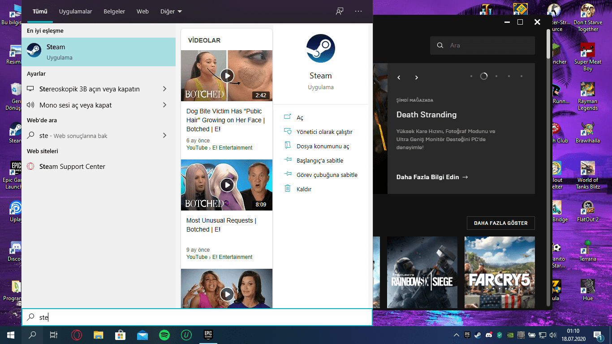Click the Opera browser icon on taskbar

(x=77, y=335)
